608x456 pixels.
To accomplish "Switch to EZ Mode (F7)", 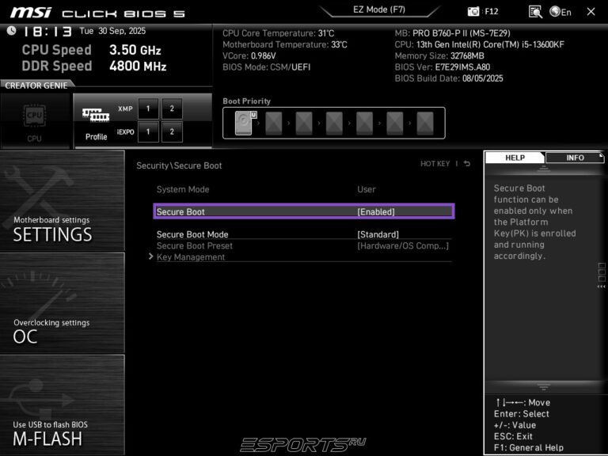I will (379, 10).
